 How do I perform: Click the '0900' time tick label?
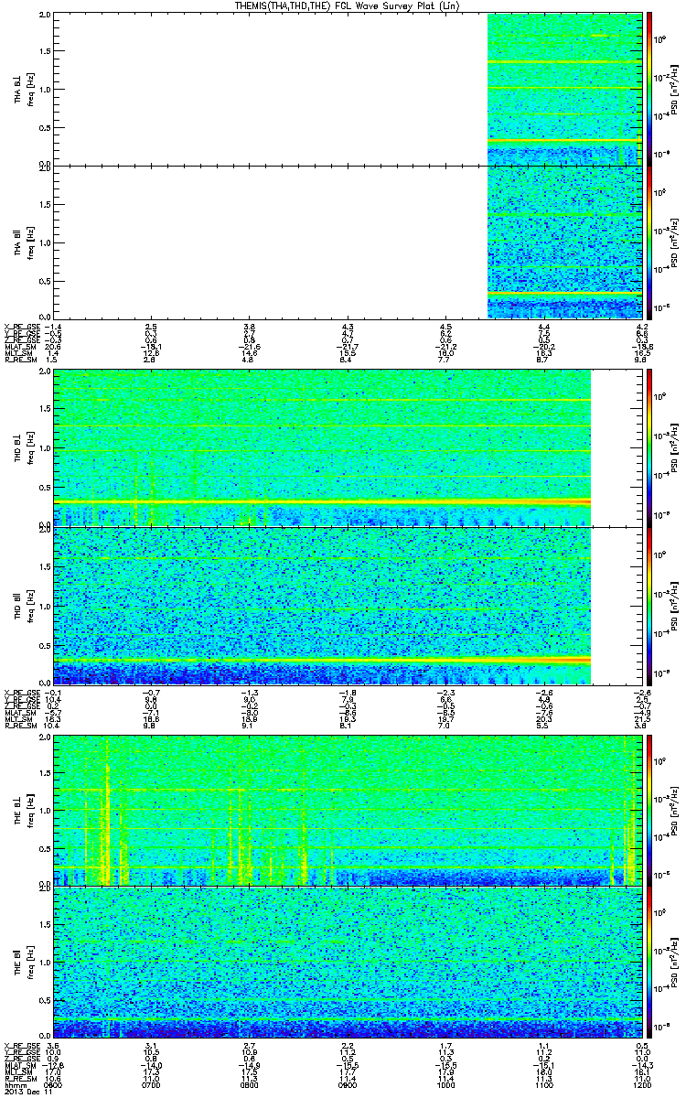coord(349,1084)
